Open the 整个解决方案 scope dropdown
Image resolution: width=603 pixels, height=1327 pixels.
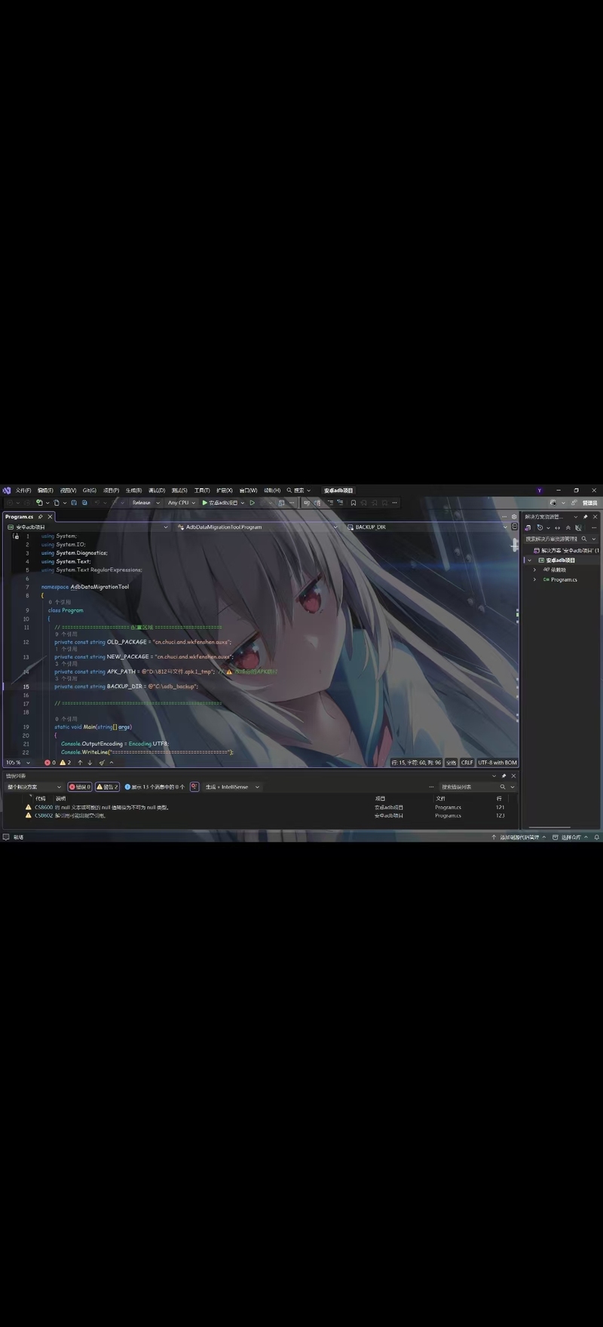pyautogui.click(x=34, y=787)
